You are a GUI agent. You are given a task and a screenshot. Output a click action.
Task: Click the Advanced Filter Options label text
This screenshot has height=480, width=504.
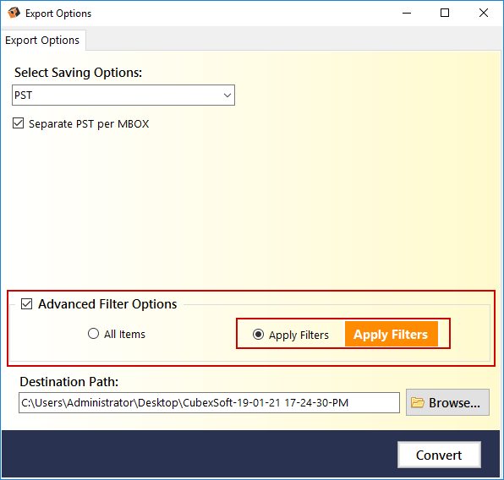107,304
